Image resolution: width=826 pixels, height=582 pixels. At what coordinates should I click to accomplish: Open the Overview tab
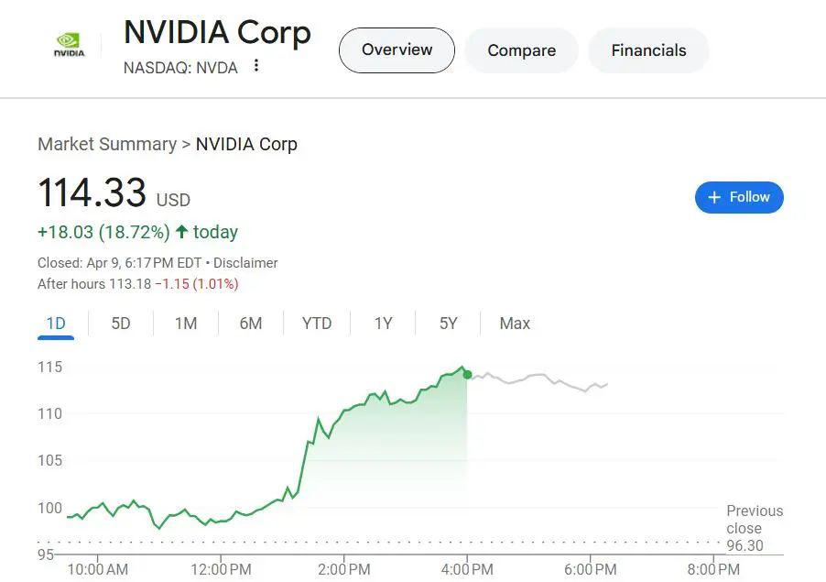point(397,50)
